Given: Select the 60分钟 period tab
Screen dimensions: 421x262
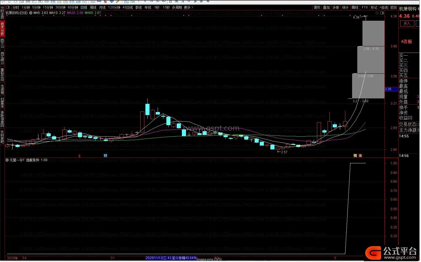Looking at the screenshot, I should coord(73,7).
